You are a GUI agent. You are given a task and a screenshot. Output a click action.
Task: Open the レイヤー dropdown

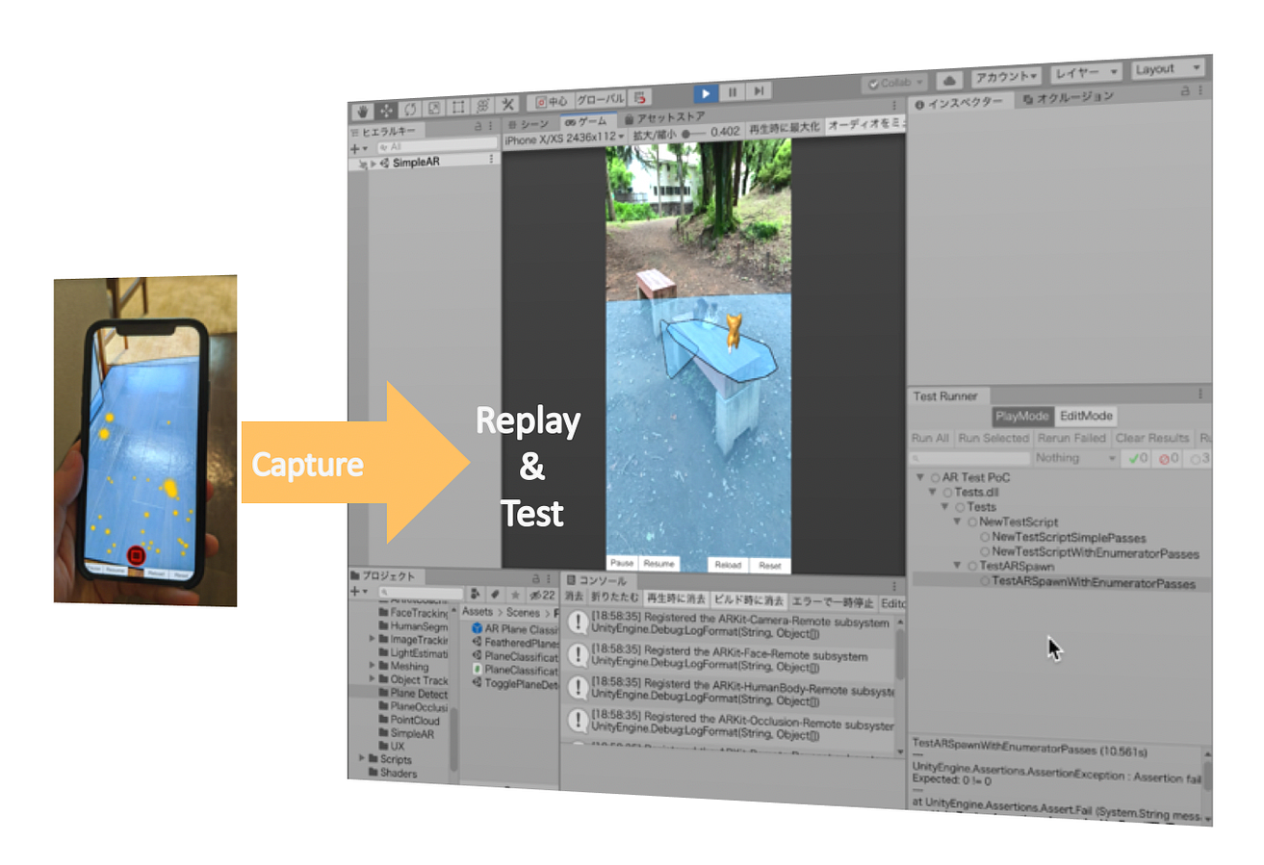click(x=1086, y=72)
